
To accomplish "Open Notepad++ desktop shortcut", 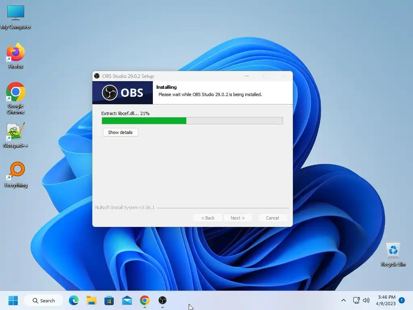I will click(x=16, y=135).
